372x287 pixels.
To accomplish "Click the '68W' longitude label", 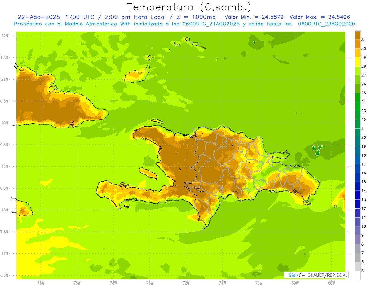I will click(331, 283).
